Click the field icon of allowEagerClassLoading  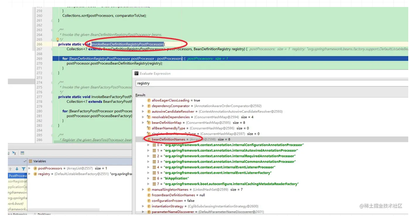pyautogui.click(x=149, y=100)
